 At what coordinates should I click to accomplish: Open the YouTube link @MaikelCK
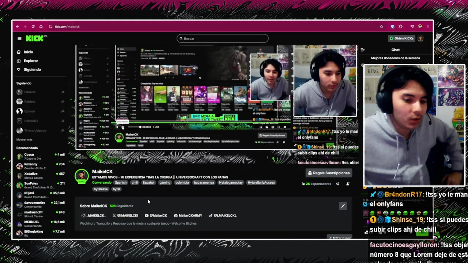tap(156, 216)
